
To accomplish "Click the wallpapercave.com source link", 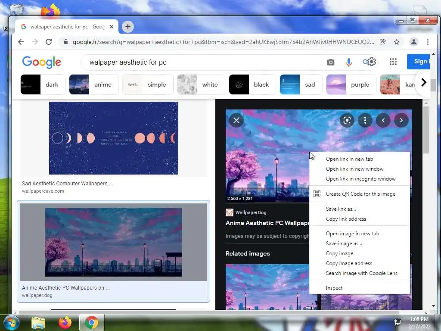I will [x=43, y=191].
